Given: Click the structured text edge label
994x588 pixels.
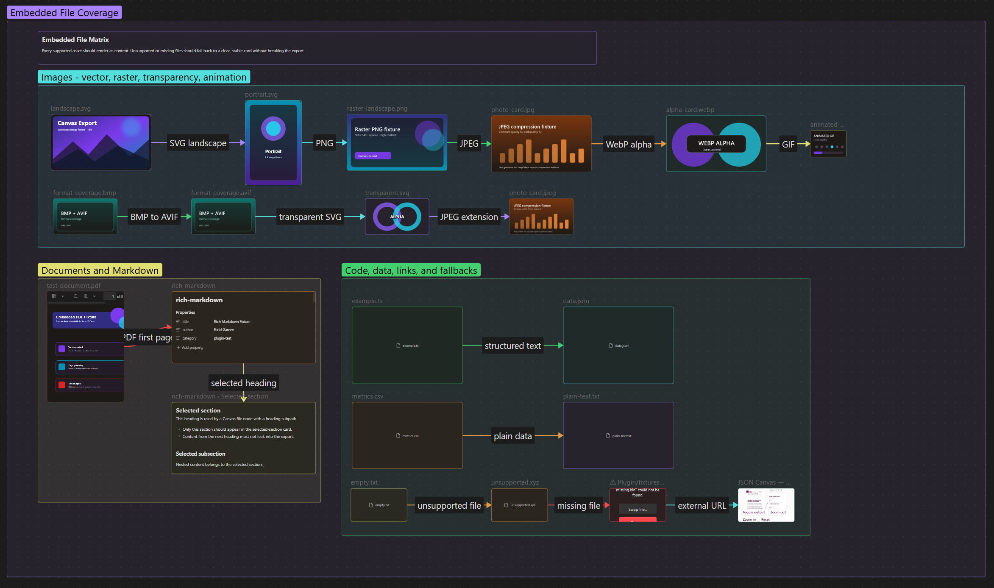Looking at the screenshot, I should [x=513, y=346].
